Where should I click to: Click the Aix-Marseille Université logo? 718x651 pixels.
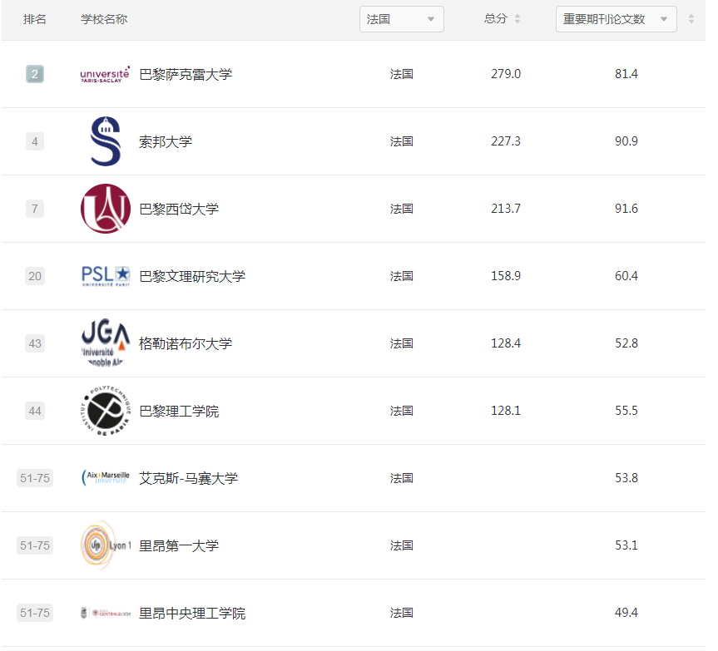point(105,478)
